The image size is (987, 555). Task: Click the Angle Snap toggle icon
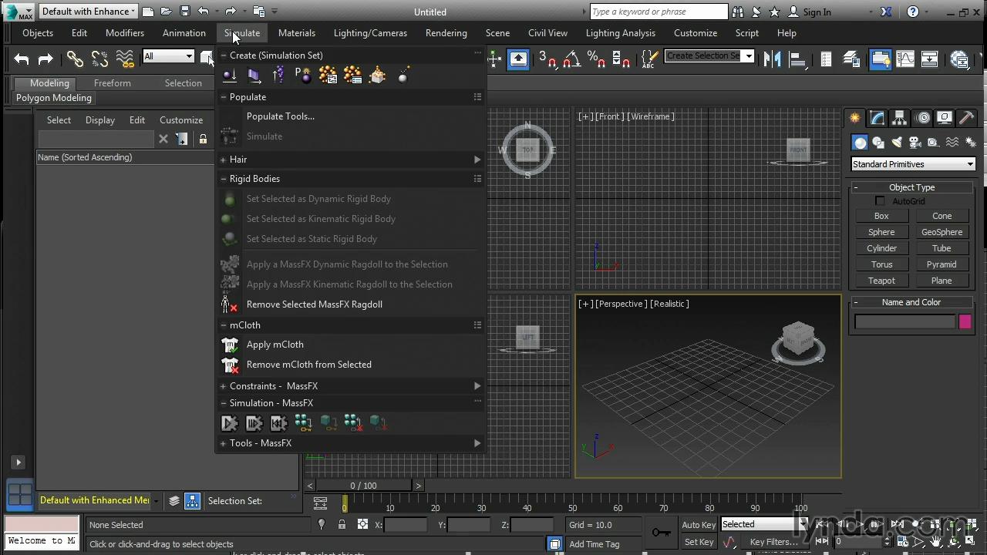571,59
